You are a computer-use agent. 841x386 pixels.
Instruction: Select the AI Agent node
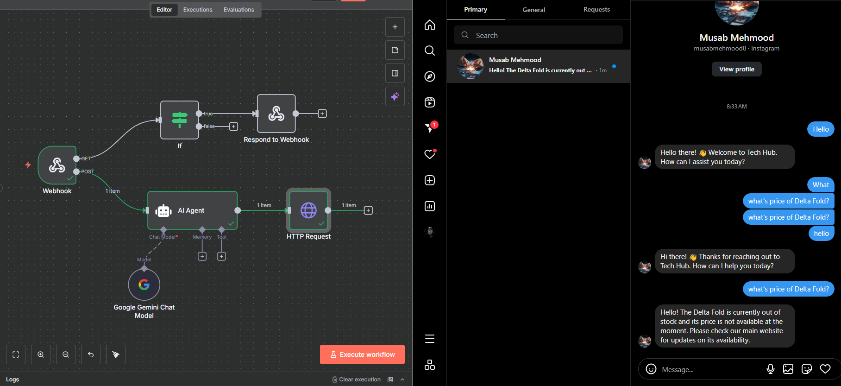pyautogui.click(x=192, y=210)
